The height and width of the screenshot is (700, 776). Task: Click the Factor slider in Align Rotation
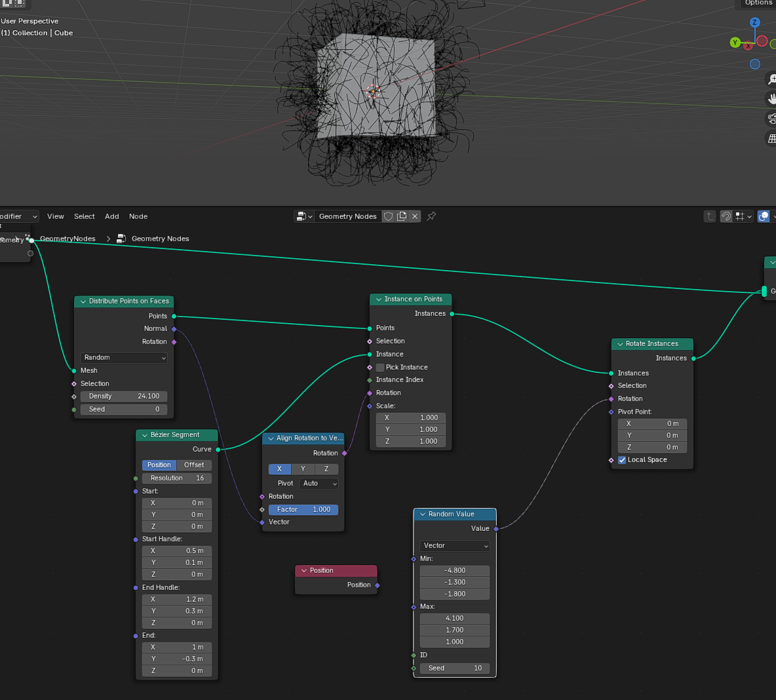[303, 510]
